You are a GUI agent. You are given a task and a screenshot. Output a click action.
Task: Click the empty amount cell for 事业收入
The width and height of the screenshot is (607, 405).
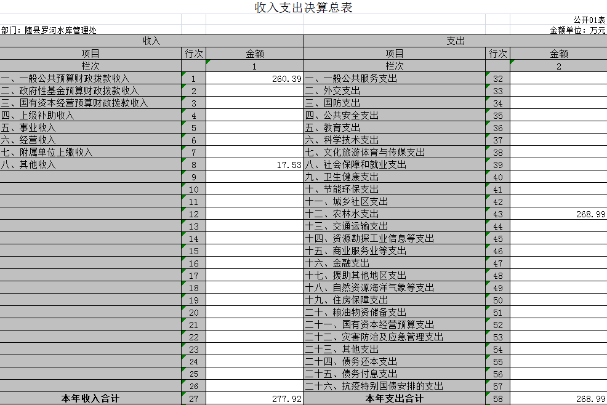[x=254, y=128]
